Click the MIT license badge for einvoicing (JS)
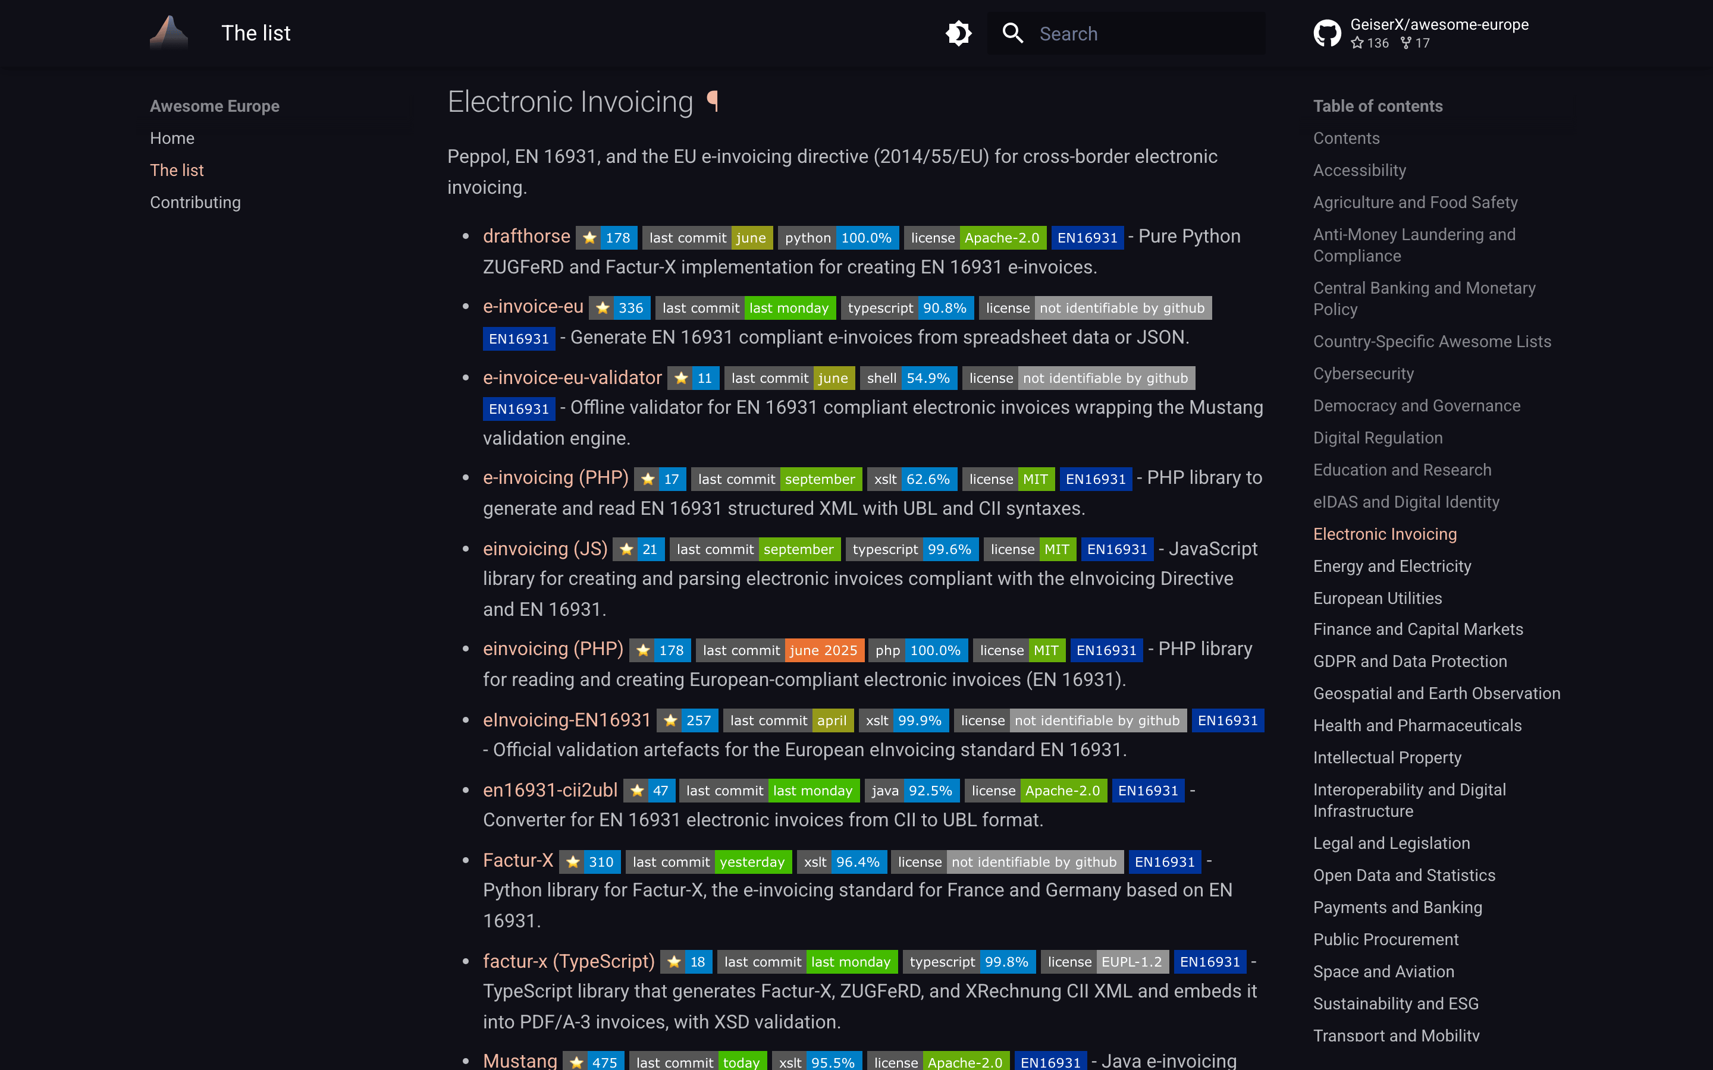Viewport: 1713px width, 1070px height. coord(1030,549)
